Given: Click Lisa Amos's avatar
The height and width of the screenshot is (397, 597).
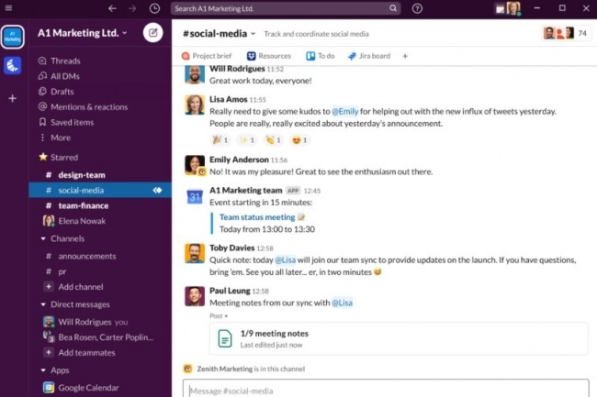Looking at the screenshot, I should coord(195,105).
